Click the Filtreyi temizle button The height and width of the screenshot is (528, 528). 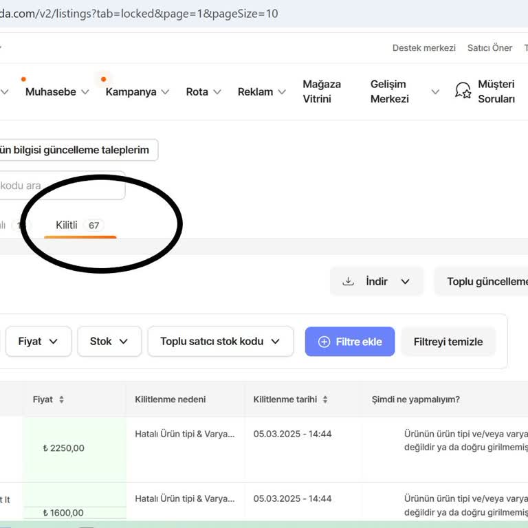point(448,342)
